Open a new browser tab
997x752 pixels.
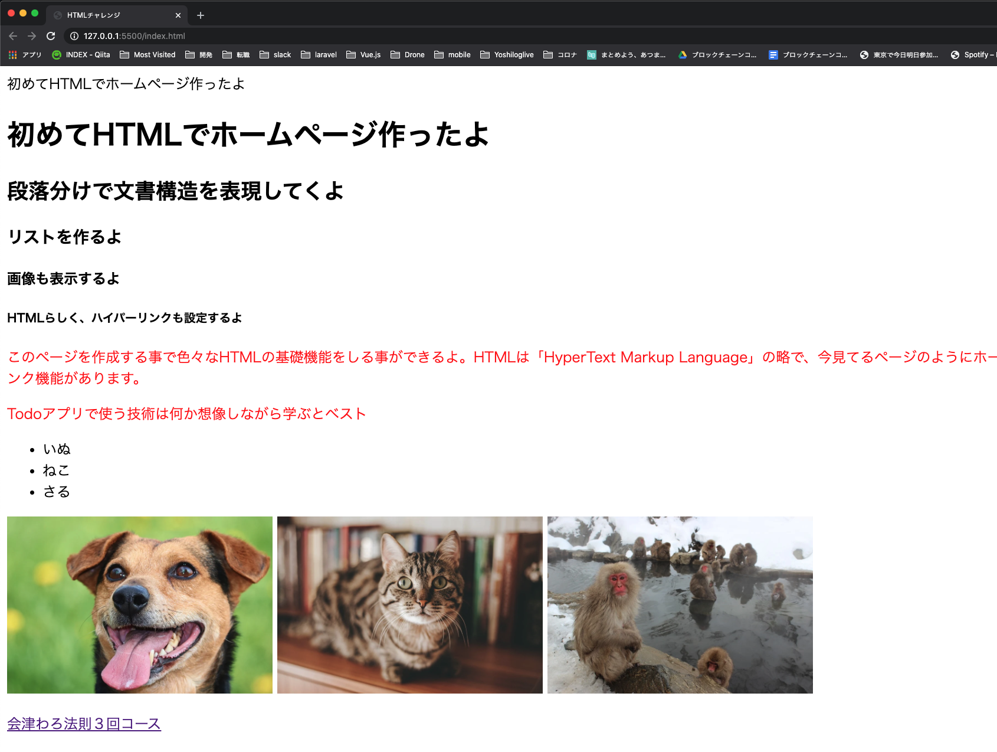(x=200, y=15)
